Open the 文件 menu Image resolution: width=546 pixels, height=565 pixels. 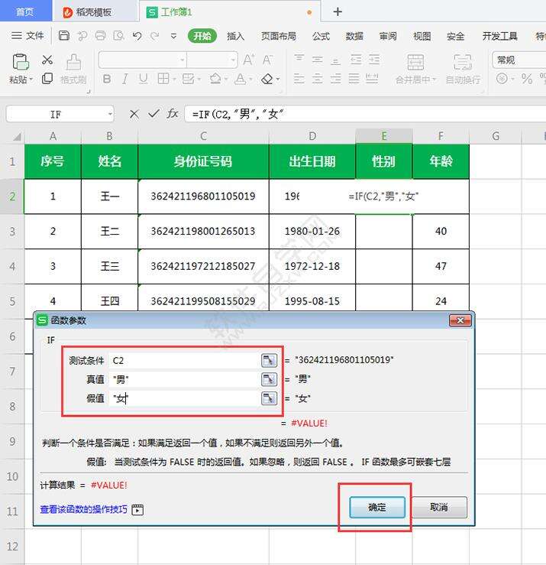pyautogui.click(x=27, y=35)
